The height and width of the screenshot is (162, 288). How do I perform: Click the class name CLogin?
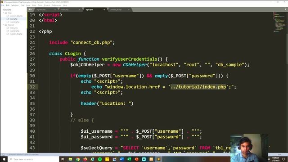pyautogui.click(x=73, y=54)
